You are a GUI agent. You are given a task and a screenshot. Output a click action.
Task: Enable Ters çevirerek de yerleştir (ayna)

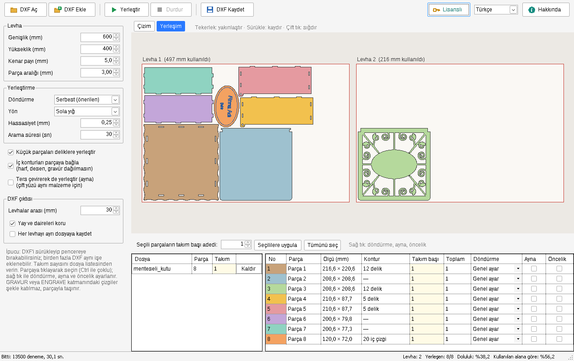click(x=11, y=182)
